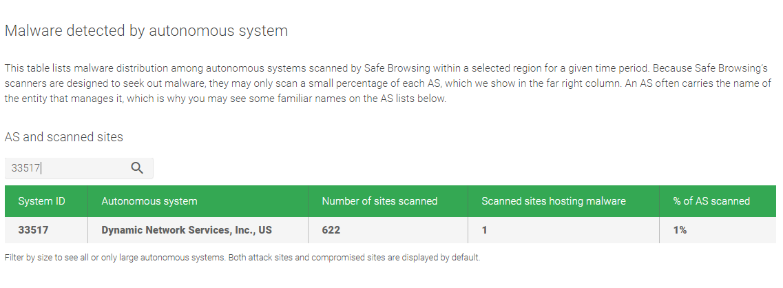The image size is (783, 288).
Task: Click the % of AS scanned header
Action: (711, 201)
